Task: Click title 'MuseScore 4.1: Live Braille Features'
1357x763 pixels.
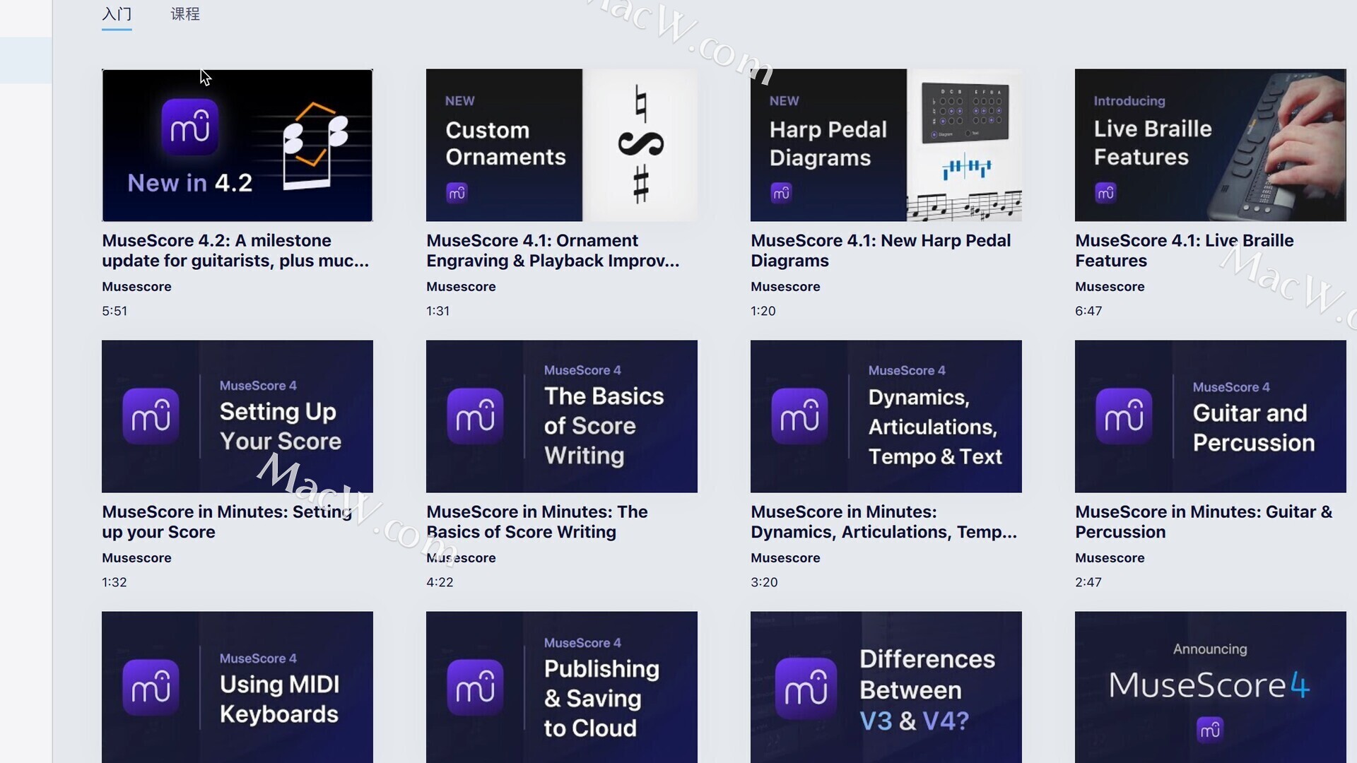Action: (x=1185, y=251)
